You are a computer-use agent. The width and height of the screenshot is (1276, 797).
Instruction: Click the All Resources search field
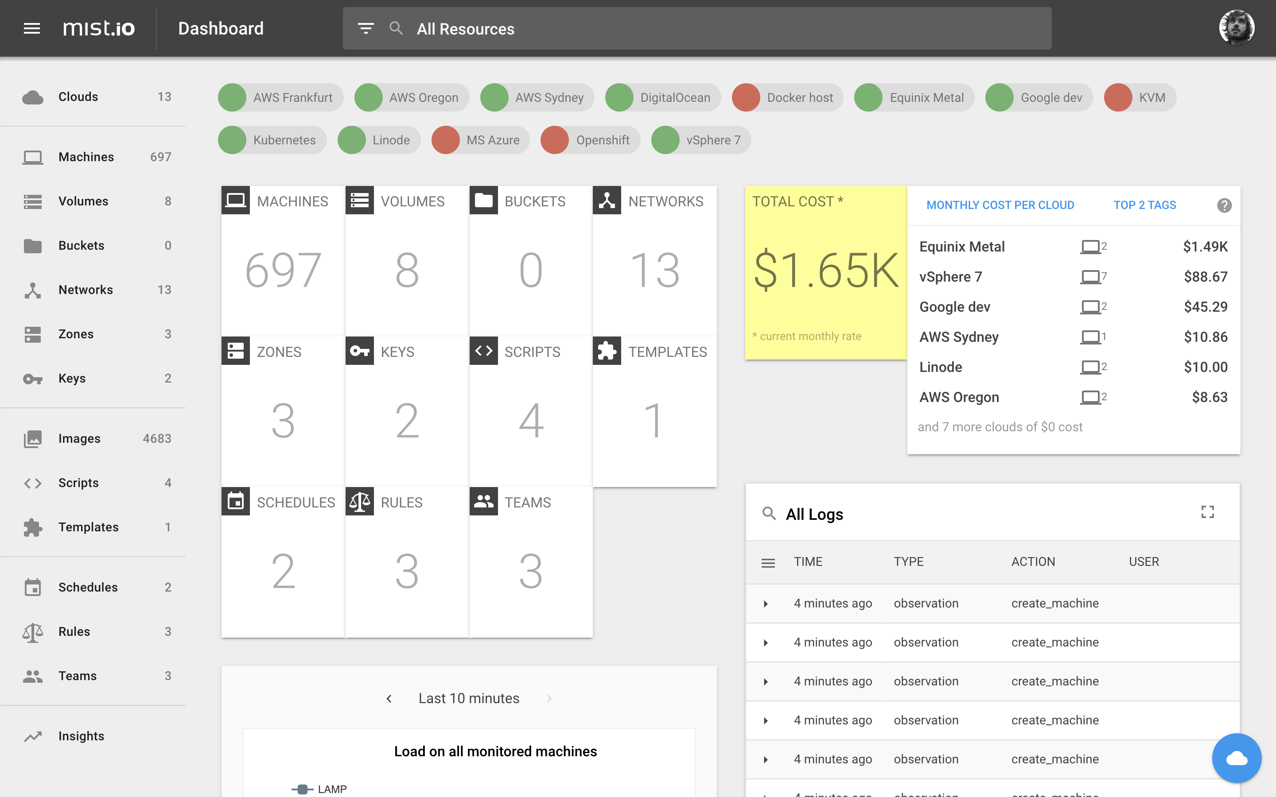[696, 28]
